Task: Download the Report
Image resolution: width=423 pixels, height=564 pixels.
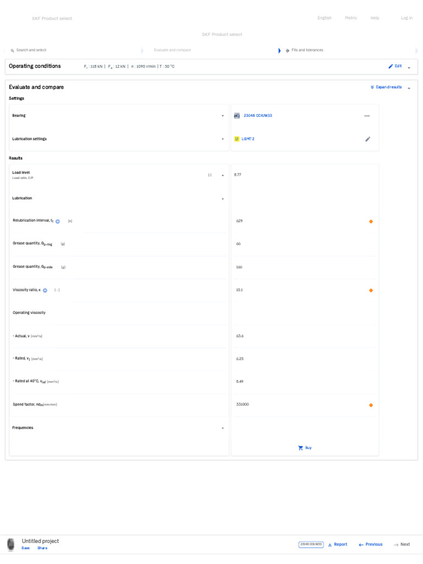Action: click(338, 544)
